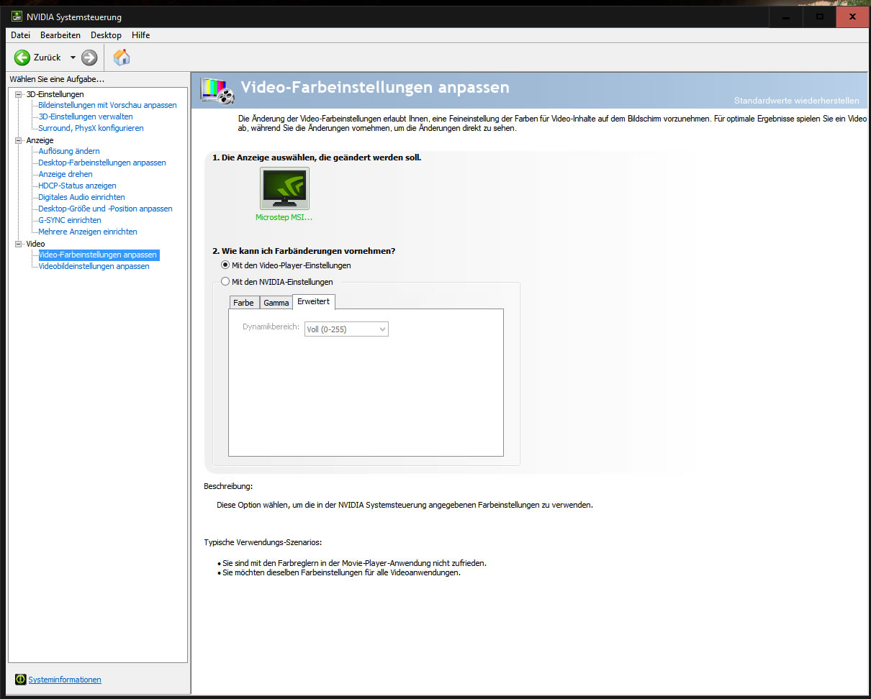This screenshot has width=871, height=699.
Task: Select Mit den NVIDIA-Einstellungen radio button
Action: tap(225, 282)
